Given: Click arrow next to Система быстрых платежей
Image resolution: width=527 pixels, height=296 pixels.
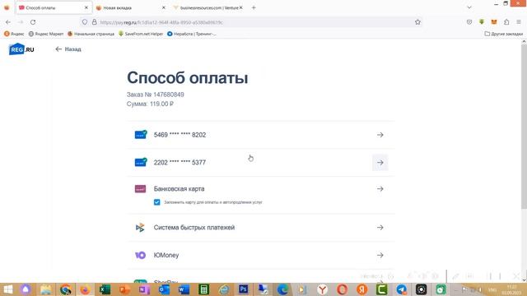Looking at the screenshot, I should [380, 228].
